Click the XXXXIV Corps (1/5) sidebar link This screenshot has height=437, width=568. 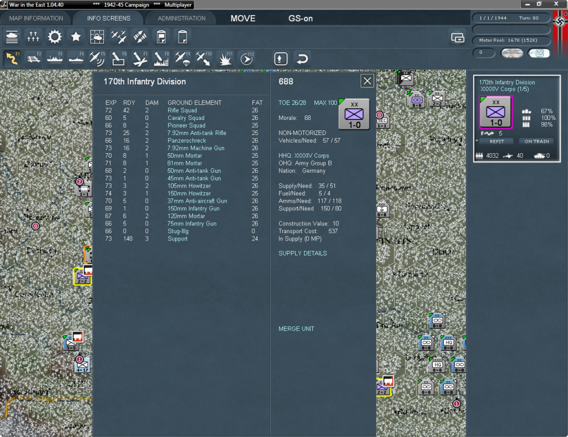coord(505,89)
